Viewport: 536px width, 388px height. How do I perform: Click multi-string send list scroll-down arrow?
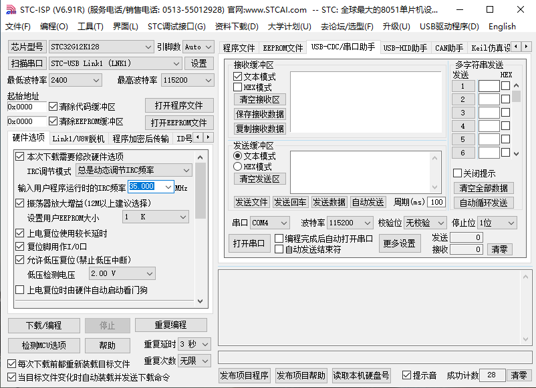point(516,154)
